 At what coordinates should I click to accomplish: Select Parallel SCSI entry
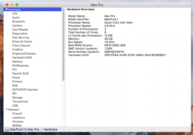point(21,74)
